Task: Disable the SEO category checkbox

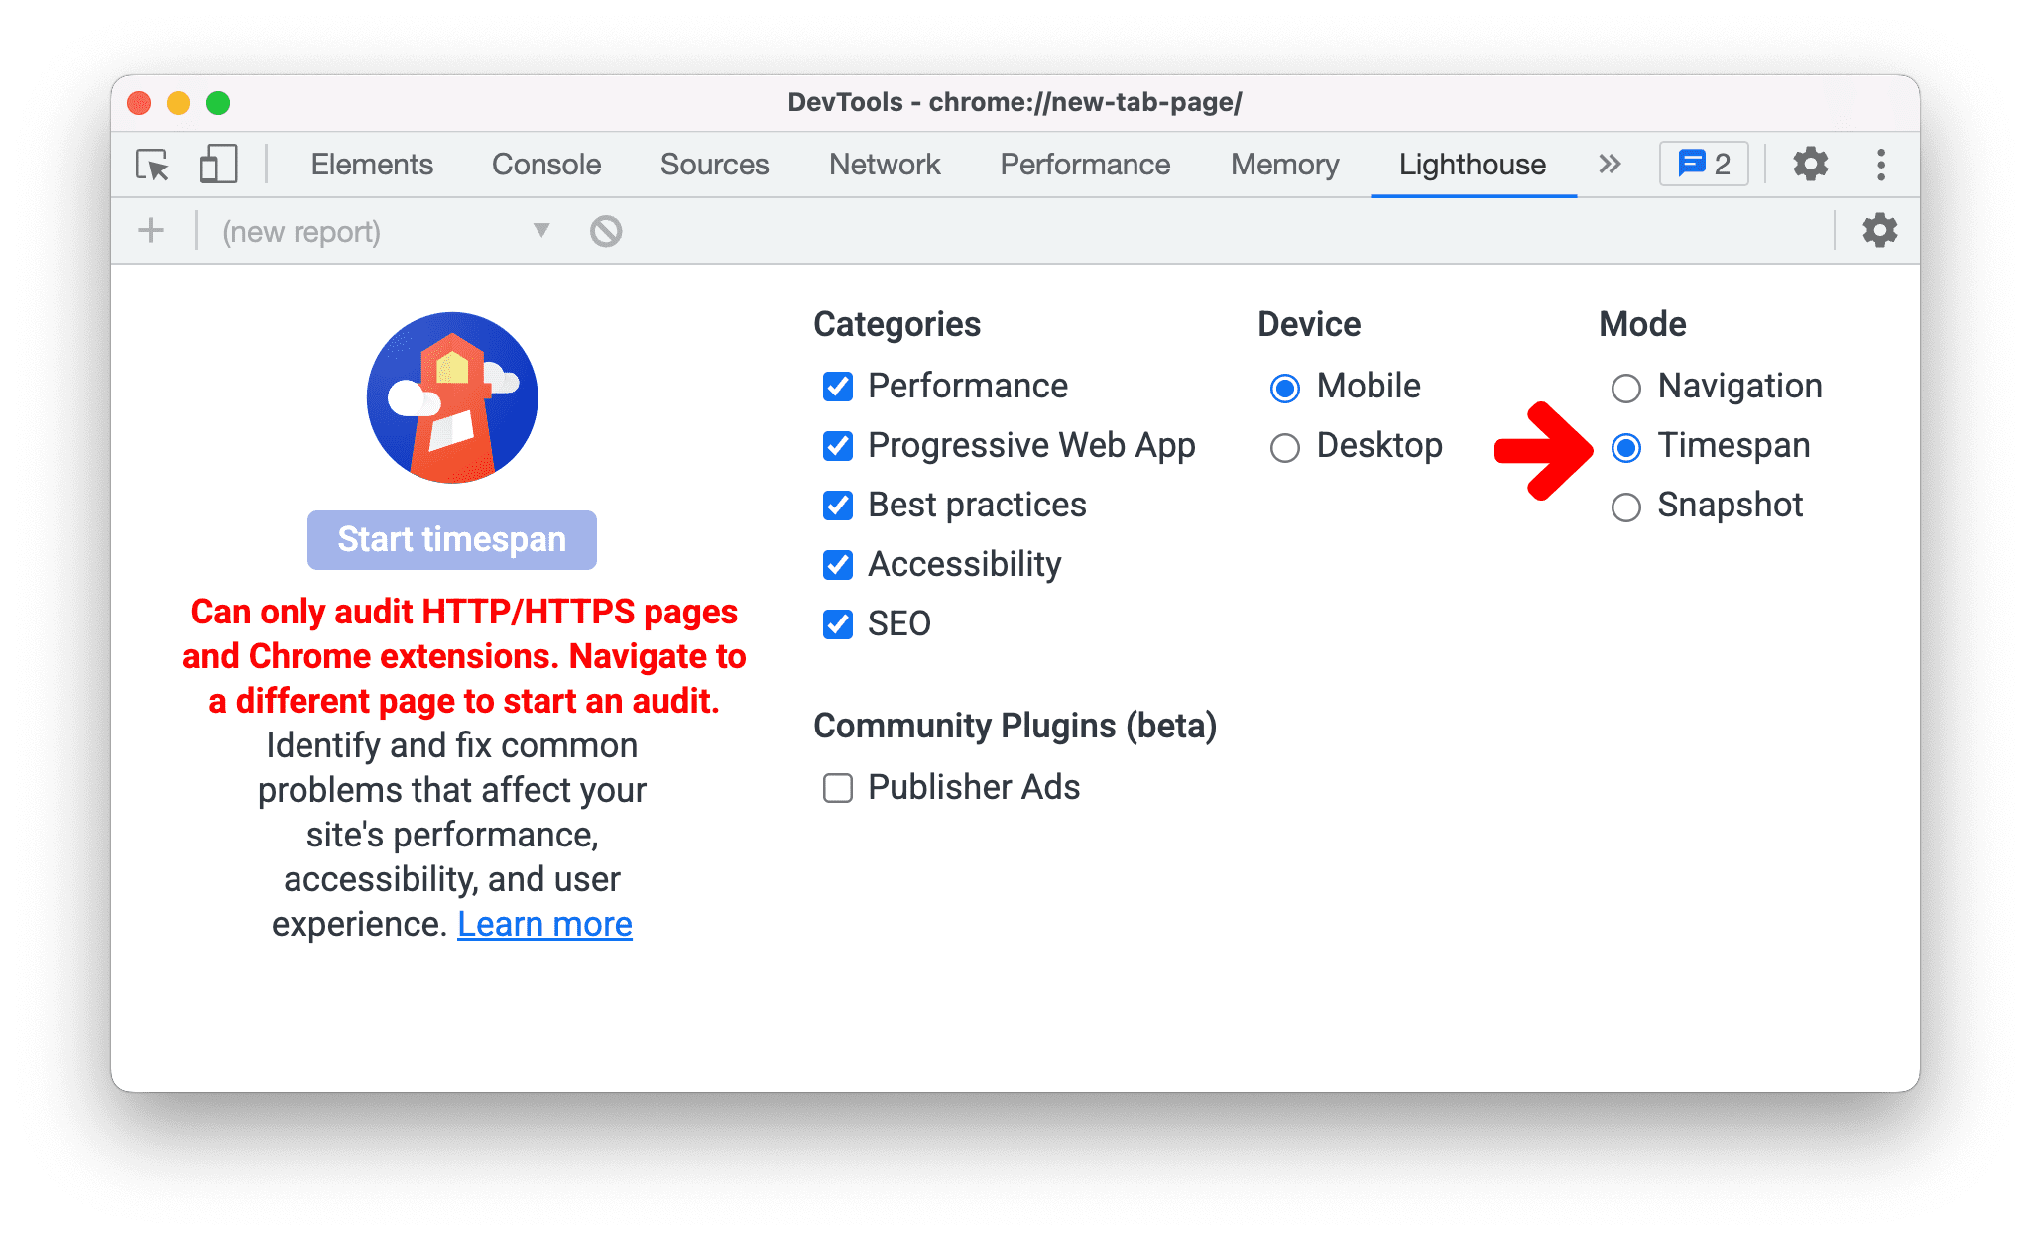Action: [839, 623]
